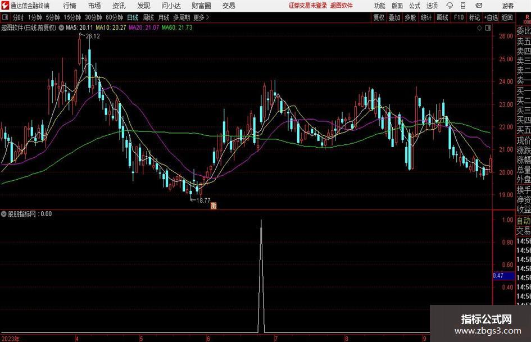531x342 pixels.
Task: Open the 画线 drawing tools
Action: click(x=442, y=17)
